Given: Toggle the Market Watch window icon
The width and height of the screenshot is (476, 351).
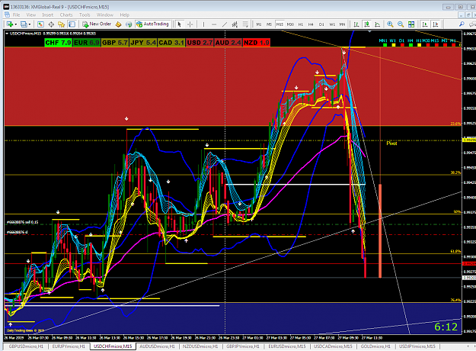Looking at the screenshot, I should pos(40,24).
